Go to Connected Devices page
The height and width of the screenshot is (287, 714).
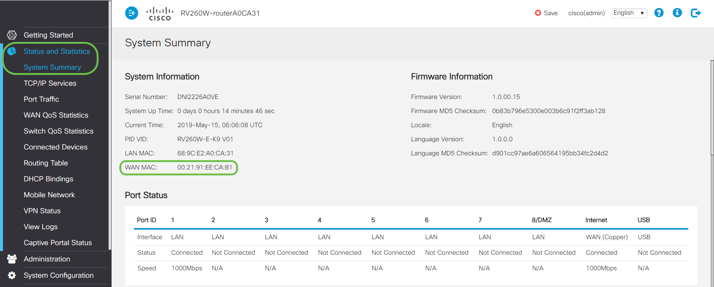pos(55,147)
